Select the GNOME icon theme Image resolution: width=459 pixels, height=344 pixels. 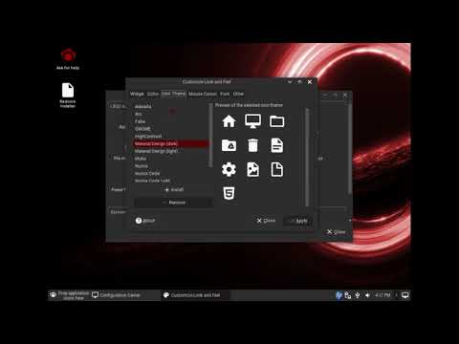pos(171,129)
